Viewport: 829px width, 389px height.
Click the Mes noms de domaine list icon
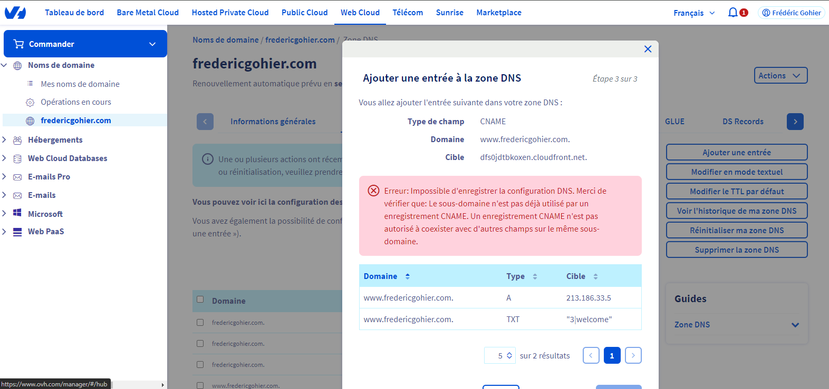click(30, 84)
